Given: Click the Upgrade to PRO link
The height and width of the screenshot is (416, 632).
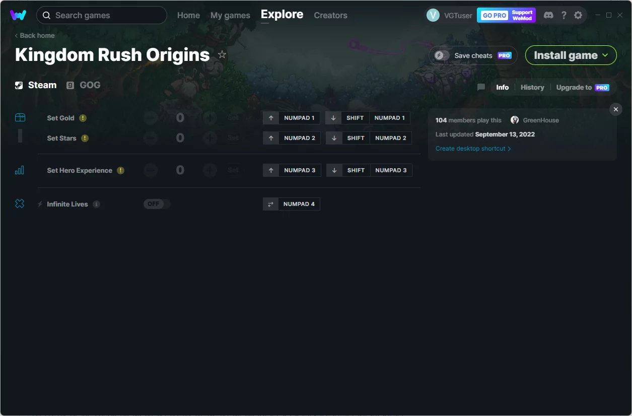Looking at the screenshot, I should 583,87.
